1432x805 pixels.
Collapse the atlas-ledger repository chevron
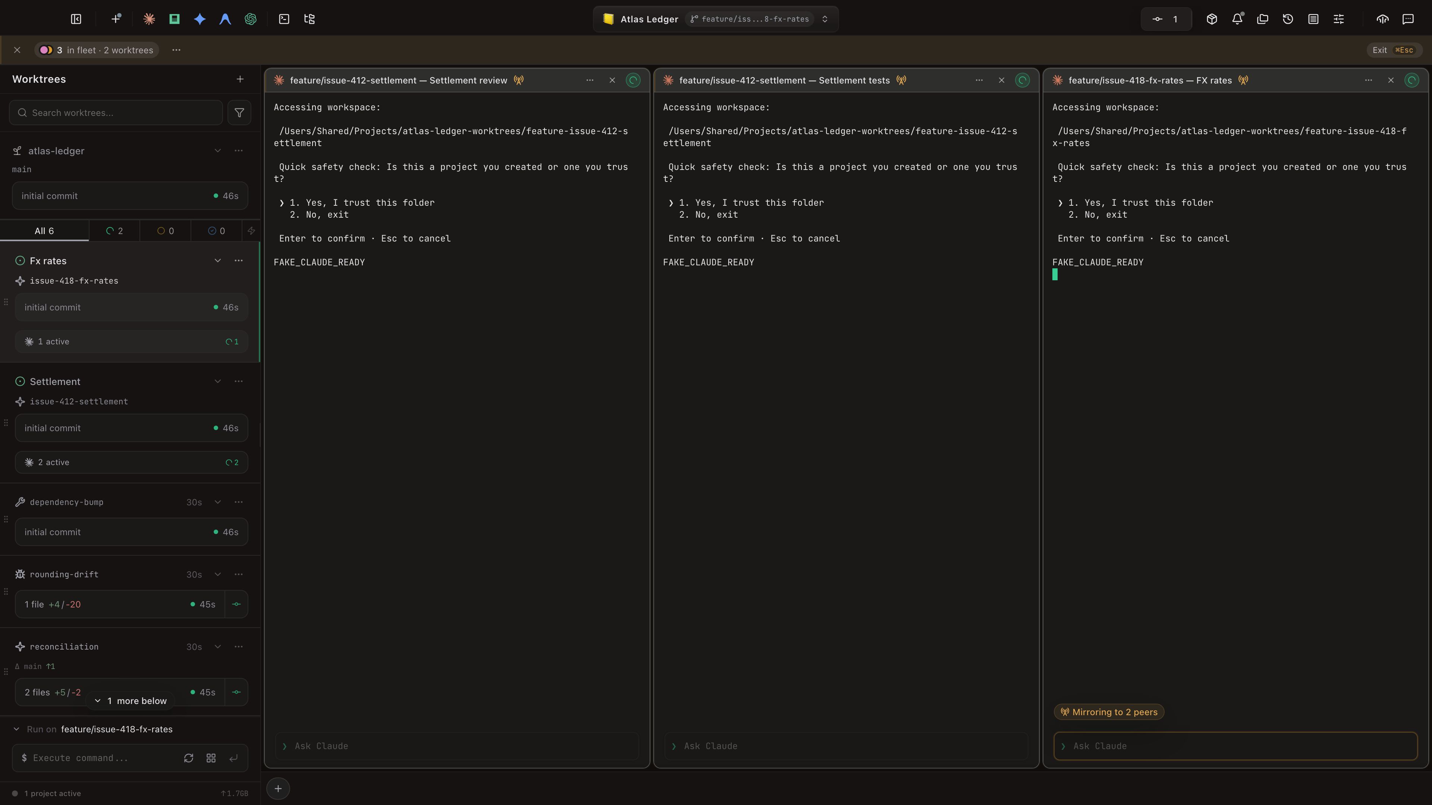218,151
